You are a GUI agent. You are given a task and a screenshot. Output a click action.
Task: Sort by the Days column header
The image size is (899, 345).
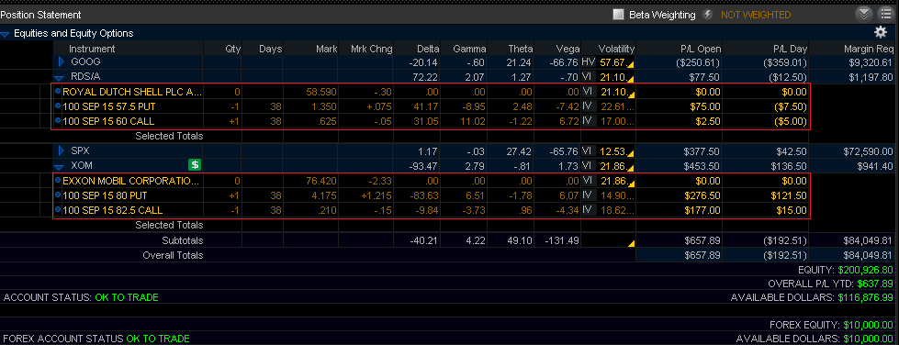coord(270,49)
